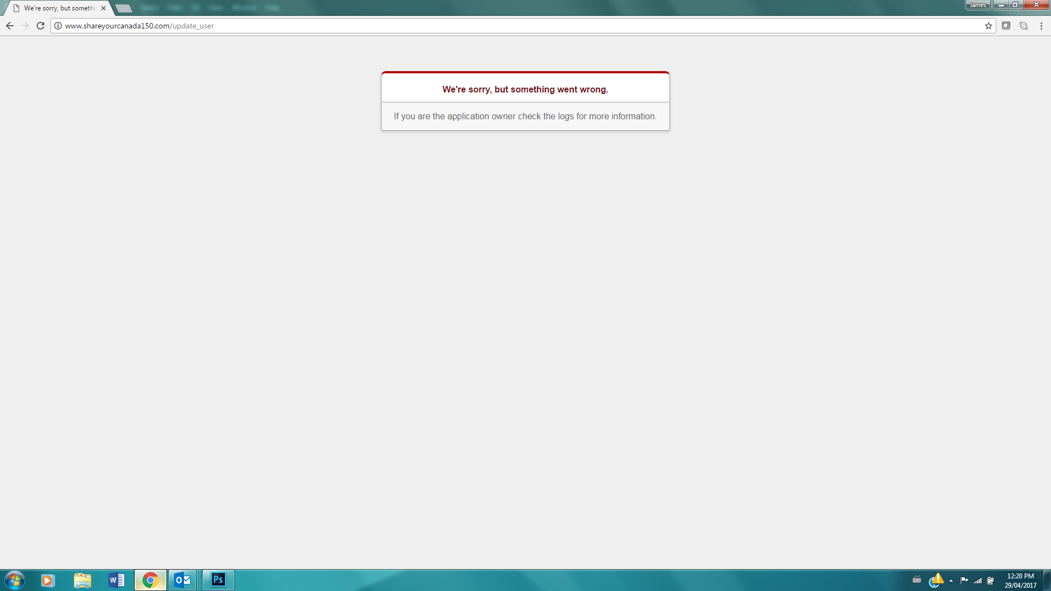Open the Skype extension icon

tap(1024, 26)
